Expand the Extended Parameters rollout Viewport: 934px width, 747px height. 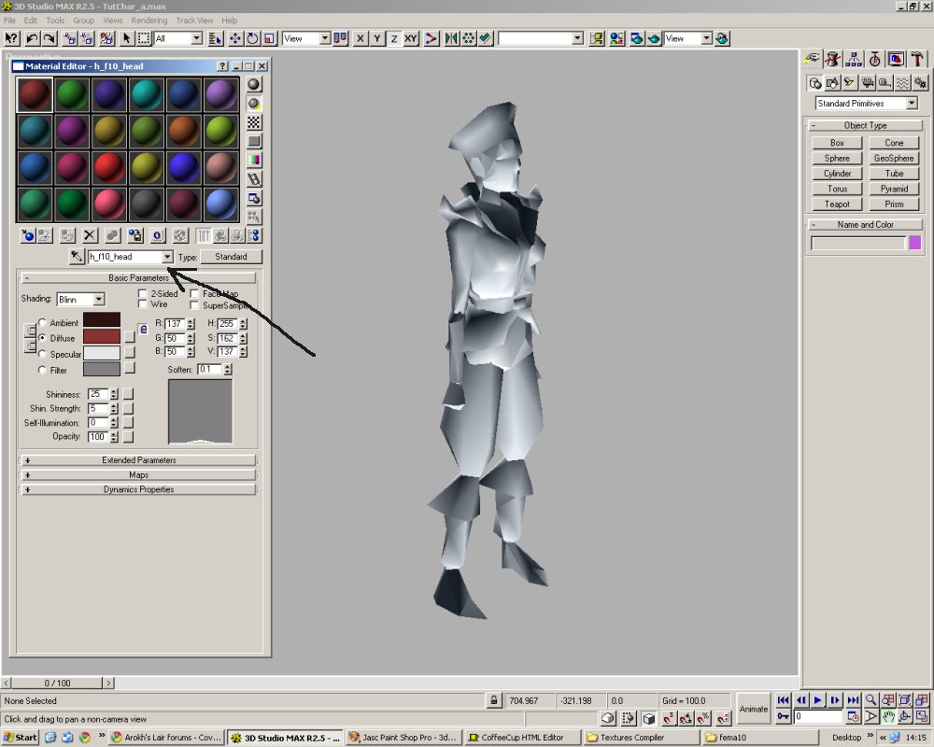point(139,460)
